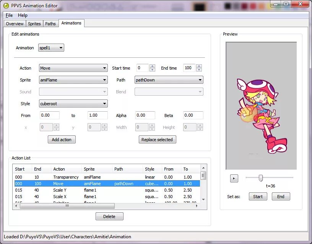Click the to value field
The width and height of the screenshot is (312, 244).
(97, 115)
